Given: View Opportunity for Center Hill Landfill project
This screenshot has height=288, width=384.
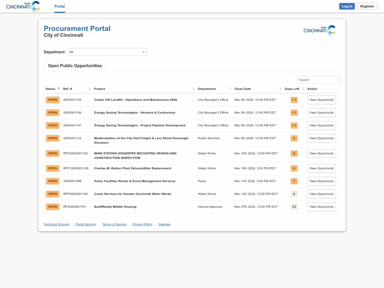Looking at the screenshot, I should coord(321,100).
